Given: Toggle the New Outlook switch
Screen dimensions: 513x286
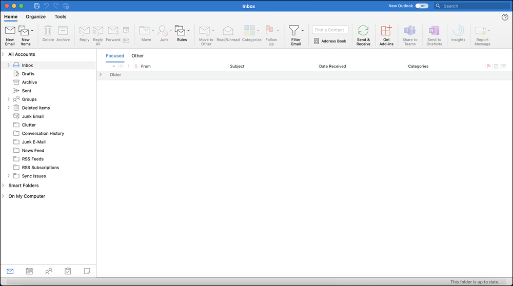Looking at the screenshot, I should pyautogui.click(x=422, y=6).
